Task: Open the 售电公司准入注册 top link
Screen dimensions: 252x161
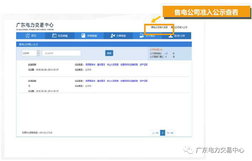Action: coord(159,27)
